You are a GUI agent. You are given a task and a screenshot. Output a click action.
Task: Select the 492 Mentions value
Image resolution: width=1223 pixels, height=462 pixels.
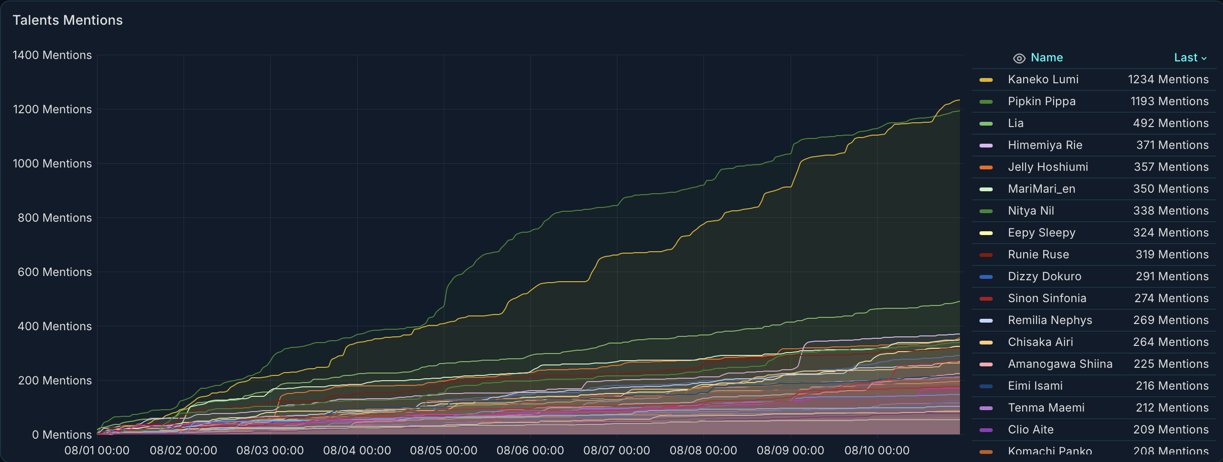coord(1171,123)
